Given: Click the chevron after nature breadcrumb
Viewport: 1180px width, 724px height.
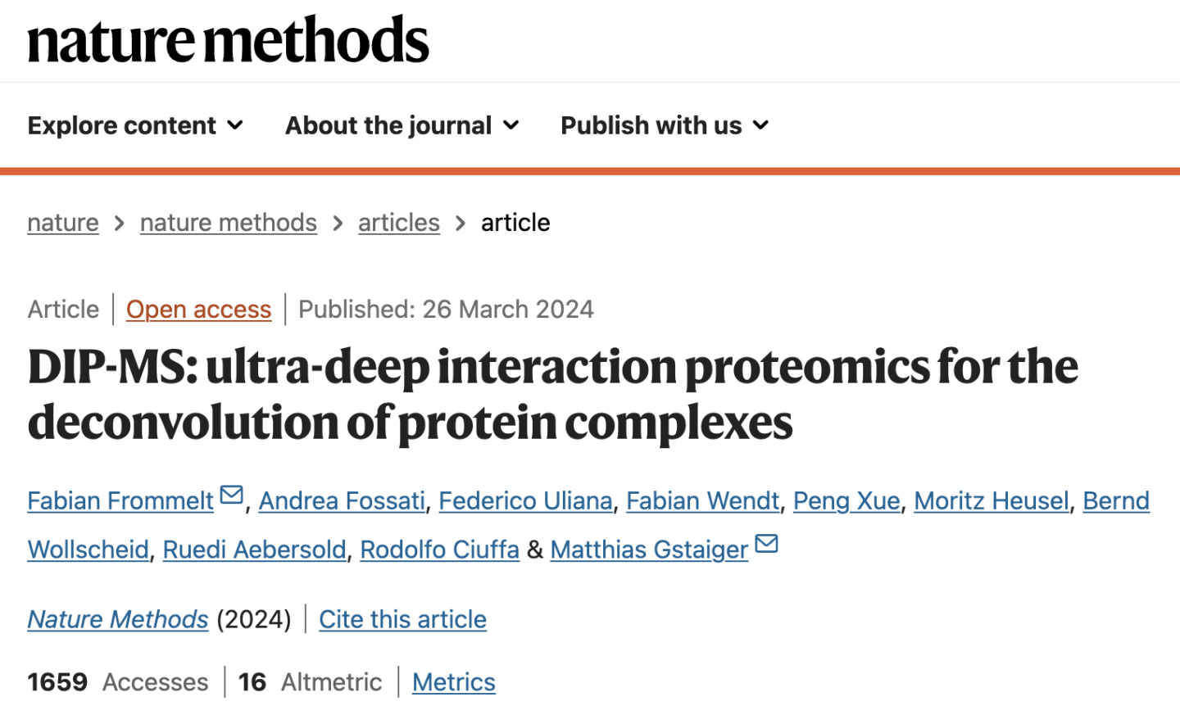Looking at the screenshot, I should coord(119,222).
